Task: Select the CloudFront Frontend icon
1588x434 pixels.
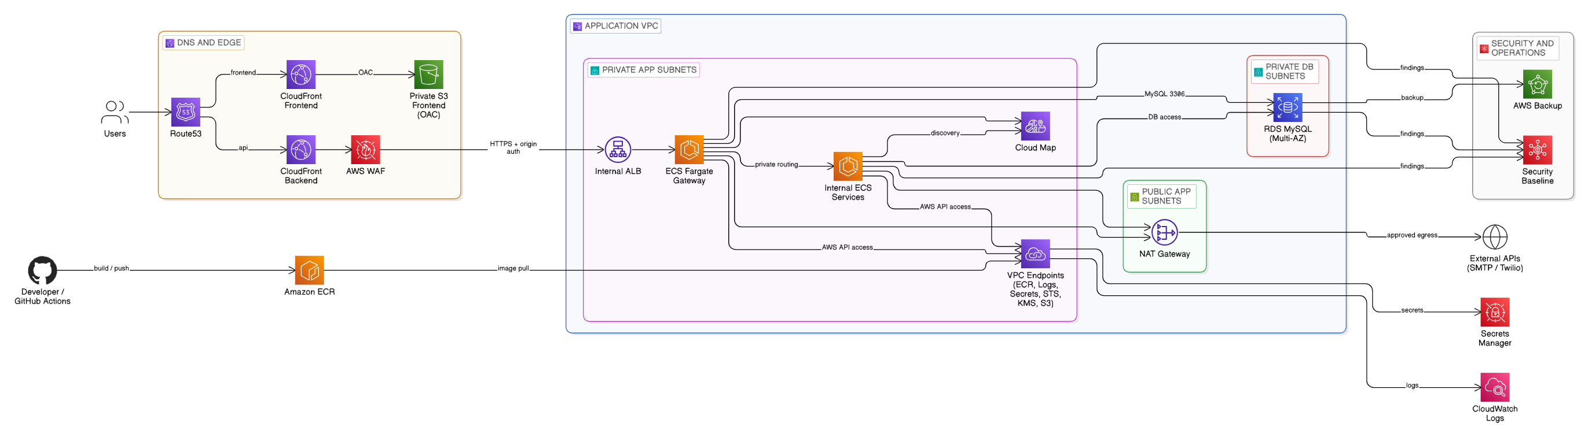Action: (x=301, y=75)
